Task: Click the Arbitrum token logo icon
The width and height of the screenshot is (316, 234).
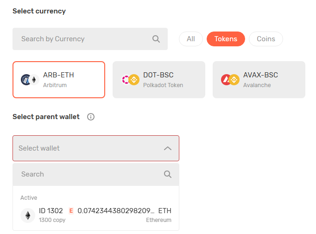Action: coord(26,80)
